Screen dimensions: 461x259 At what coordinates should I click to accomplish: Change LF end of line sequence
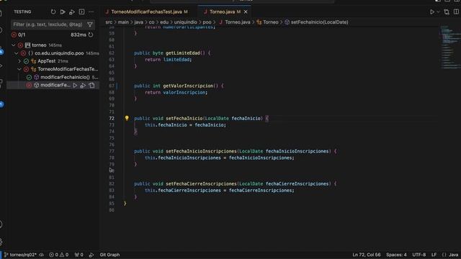434,255
